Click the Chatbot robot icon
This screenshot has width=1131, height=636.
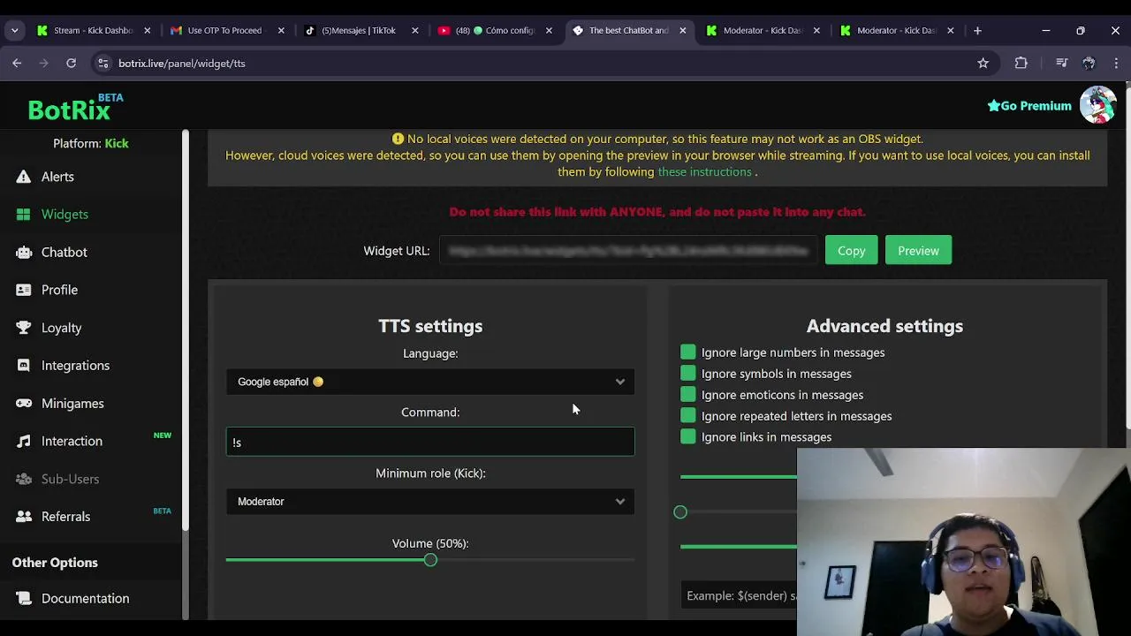24,253
